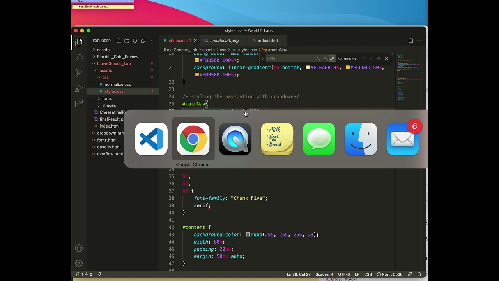Open the Run and Debug view
Screen dimensions: 499x281
pos(79,88)
